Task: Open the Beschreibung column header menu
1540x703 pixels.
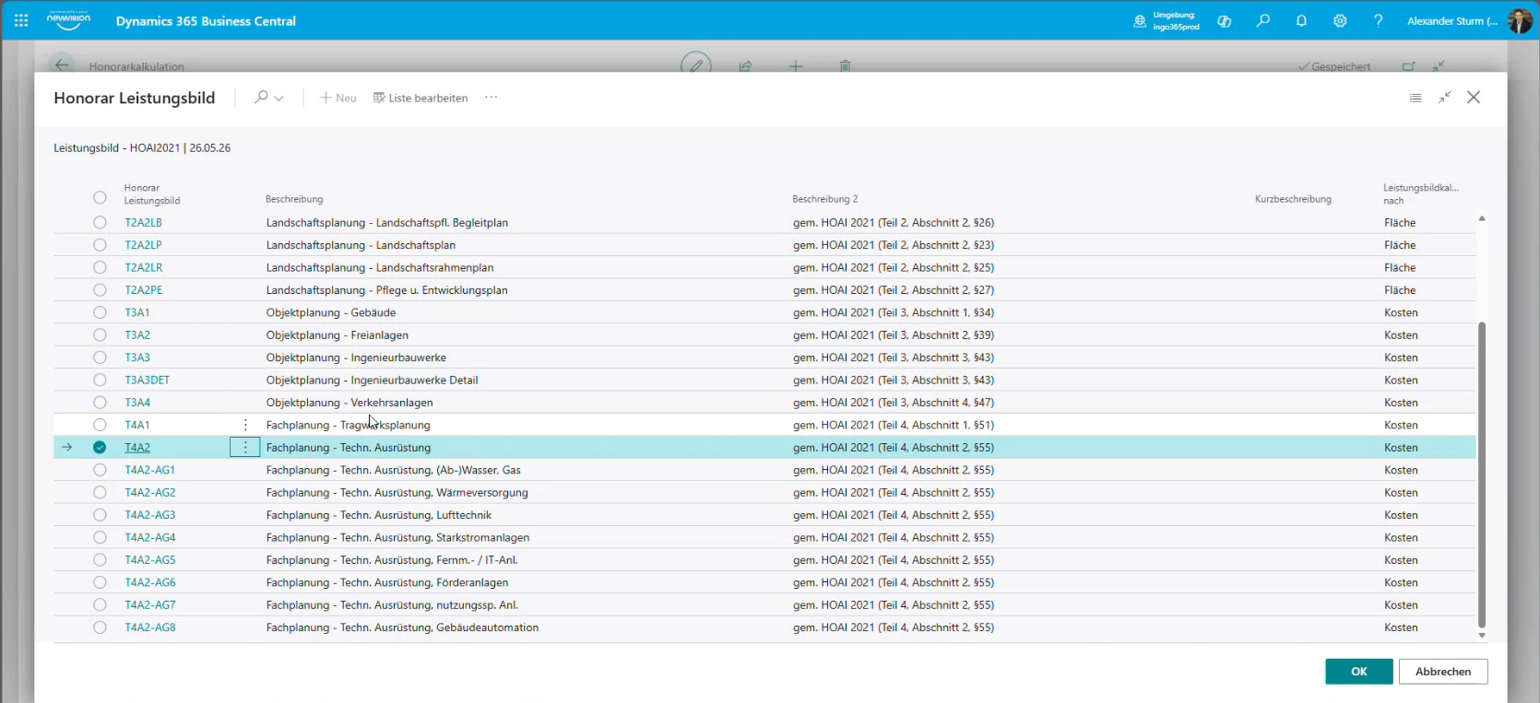Action: tap(294, 199)
